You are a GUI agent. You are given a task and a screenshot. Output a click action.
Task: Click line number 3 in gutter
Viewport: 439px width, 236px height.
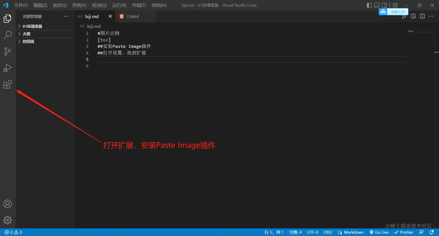[87, 46]
